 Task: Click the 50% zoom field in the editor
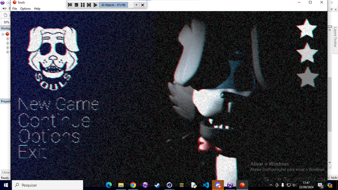[6, 22]
